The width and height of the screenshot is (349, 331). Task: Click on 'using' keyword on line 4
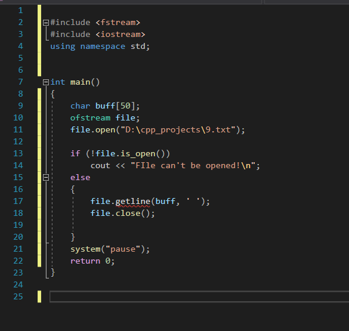click(63, 47)
